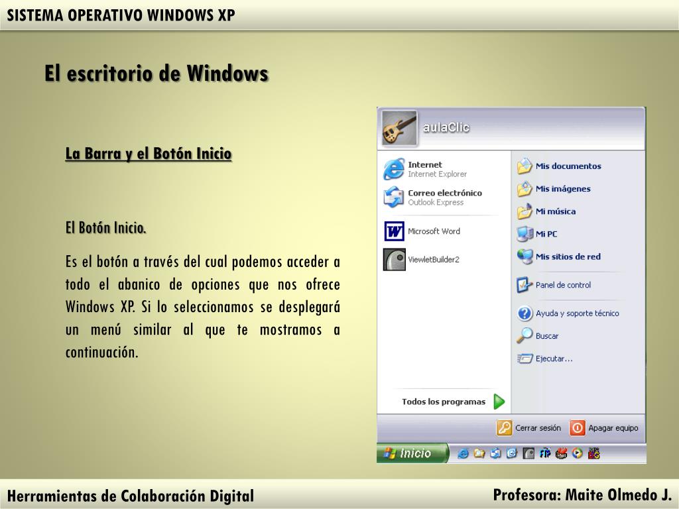
Task: Select Ejecutar... in the start menu
Action: click(x=545, y=359)
